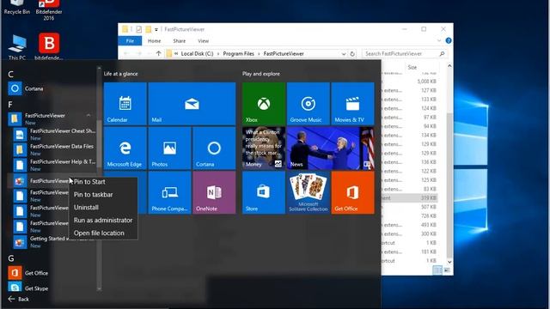Open Microsoft Solitaire Collection tile
This screenshot has height=309, width=550.
[x=309, y=192]
